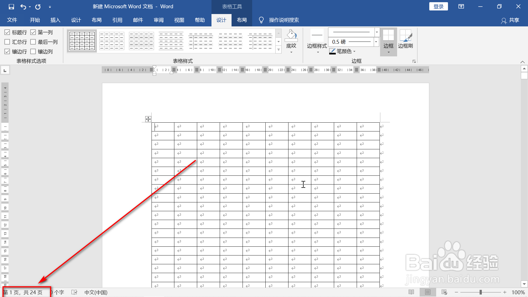Switch to table tools 布局 tab
This screenshot has height=297, width=528.
(x=242, y=20)
